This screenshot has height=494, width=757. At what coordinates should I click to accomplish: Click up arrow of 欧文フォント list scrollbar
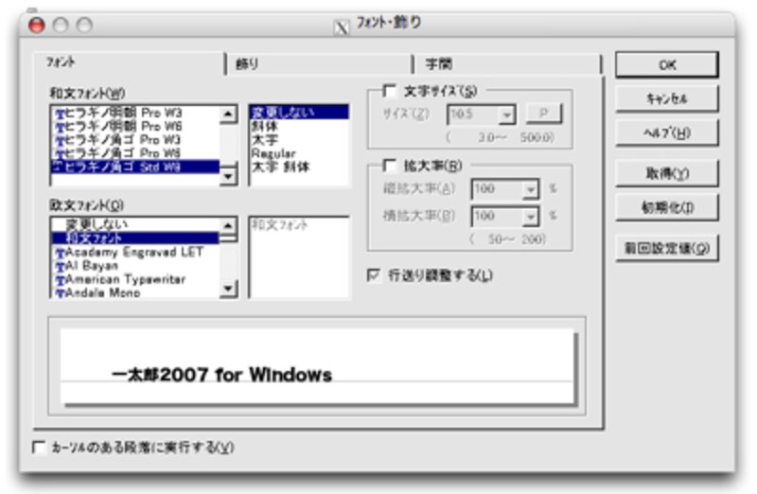227,225
